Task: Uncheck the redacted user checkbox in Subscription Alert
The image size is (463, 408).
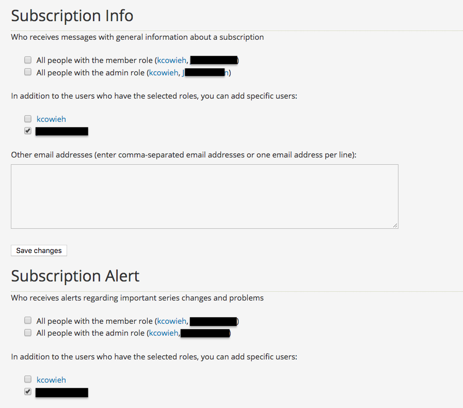Action: point(28,392)
